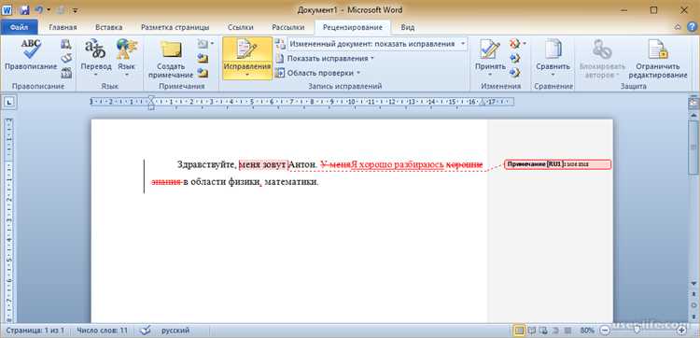Switch to Outline view button
This screenshot has height=338, width=700.
tap(555, 331)
